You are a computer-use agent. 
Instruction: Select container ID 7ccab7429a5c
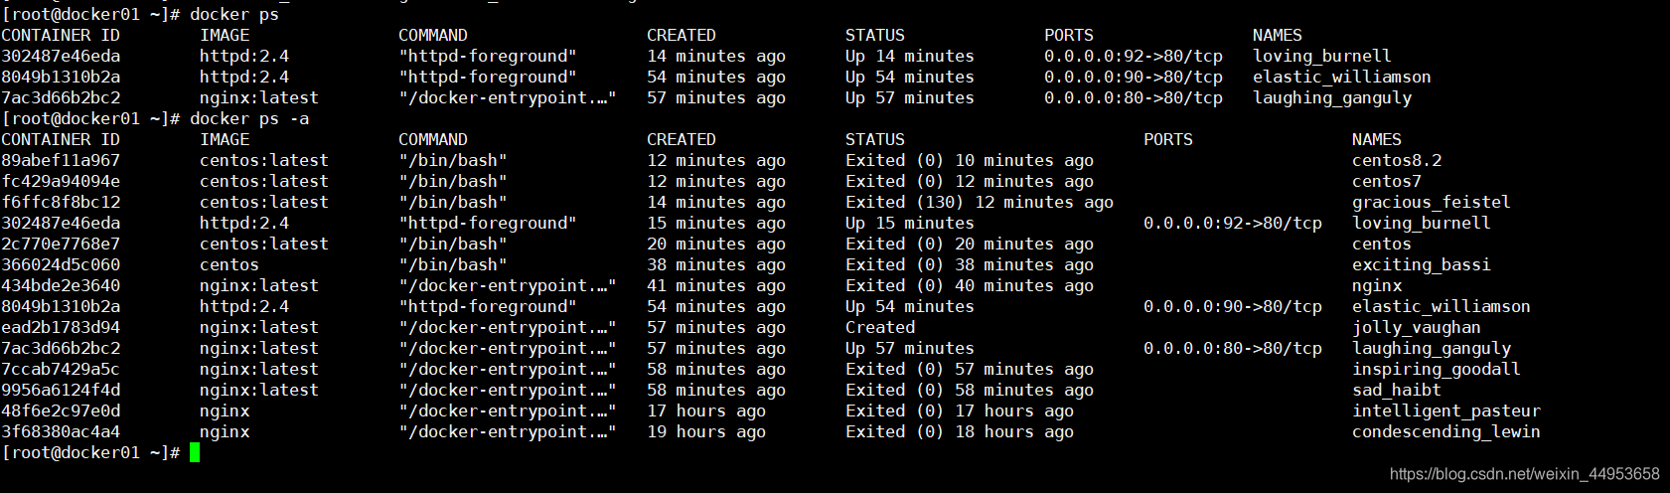61,369
